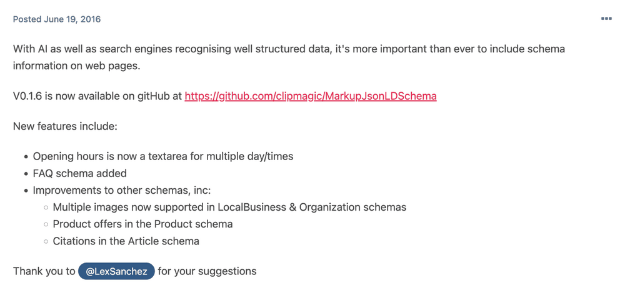625x288 pixels.
Task: Open the MarkupJsonLDSchema GitHub link
Action: coord(311,96)
